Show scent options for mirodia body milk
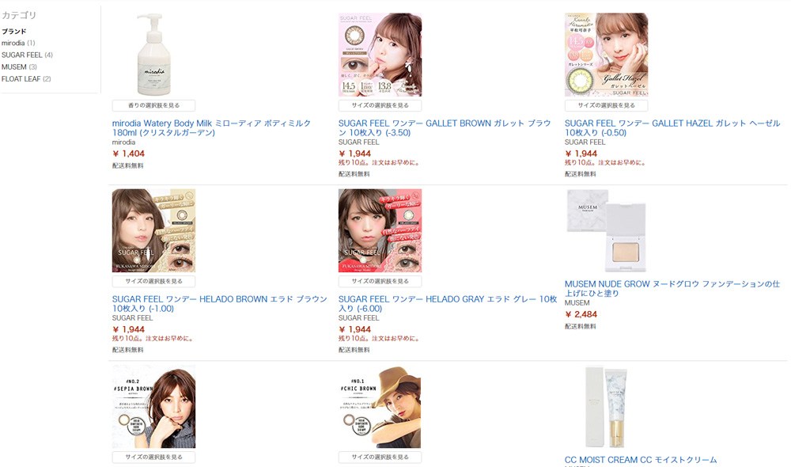791x467 pixels. coord(153,105)
